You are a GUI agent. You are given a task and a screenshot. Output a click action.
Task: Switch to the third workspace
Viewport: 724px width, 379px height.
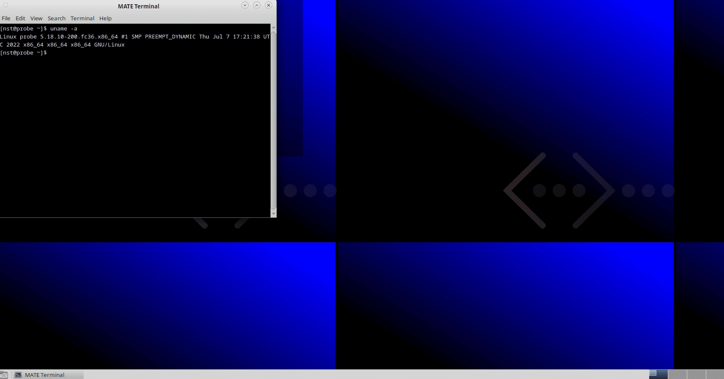(x=697, y=374)
